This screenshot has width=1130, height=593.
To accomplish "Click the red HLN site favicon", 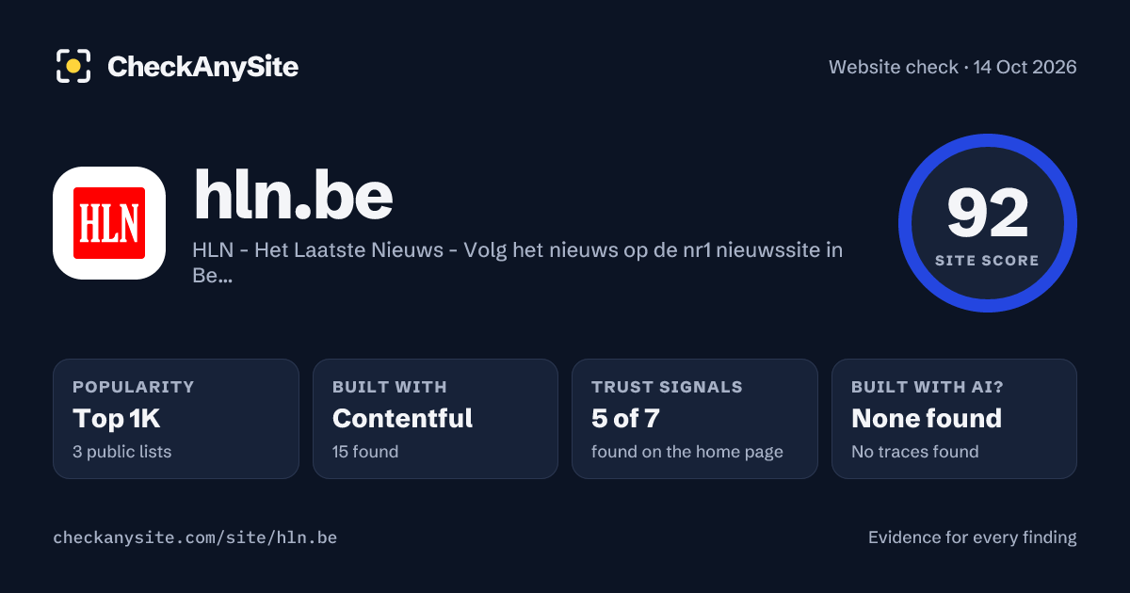I will click(x=109, y=223).
